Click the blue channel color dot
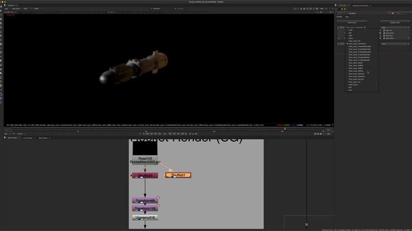Screen dimensions: 412x231 (x=380, y=36)
